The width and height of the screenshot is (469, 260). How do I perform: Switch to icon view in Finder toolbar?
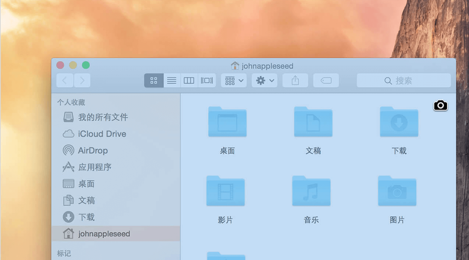tap(154, 81)
